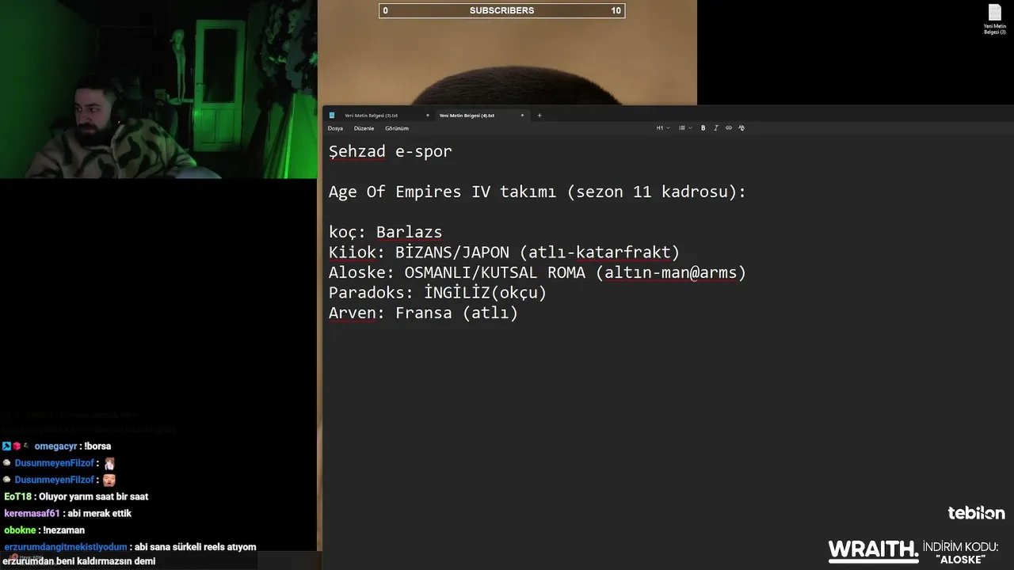1014x570 pixels.
Task: Add a new Notepad tab with plus
Action: click(x=539, y=116)
